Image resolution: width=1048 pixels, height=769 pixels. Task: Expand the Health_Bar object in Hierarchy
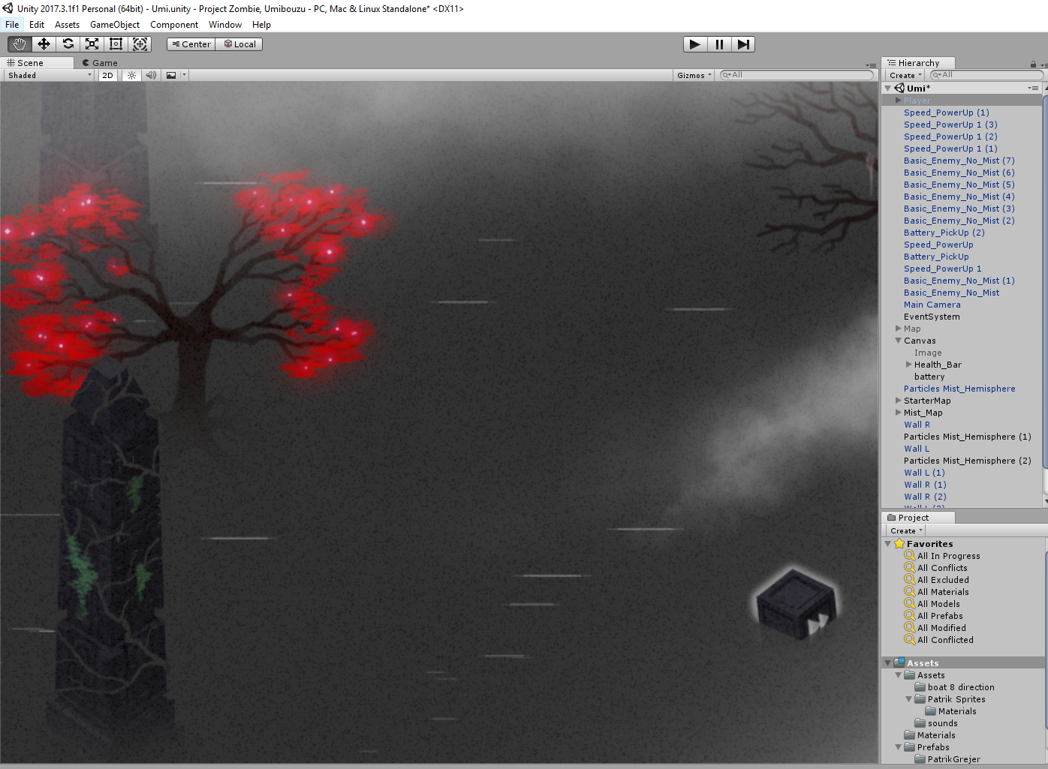tap(909, 365)
